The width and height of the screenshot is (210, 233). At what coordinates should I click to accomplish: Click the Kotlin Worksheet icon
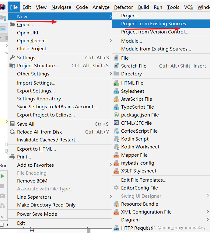point(117,147)
